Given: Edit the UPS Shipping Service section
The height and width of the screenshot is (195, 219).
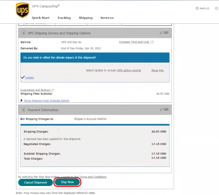Looking at the screenshot, I should click(x=164, y=32).
